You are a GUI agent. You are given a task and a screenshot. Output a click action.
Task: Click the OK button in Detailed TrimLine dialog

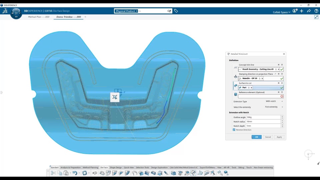click(257, 137)
